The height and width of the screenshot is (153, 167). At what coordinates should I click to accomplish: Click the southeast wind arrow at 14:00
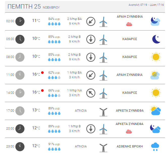(91, 93)
